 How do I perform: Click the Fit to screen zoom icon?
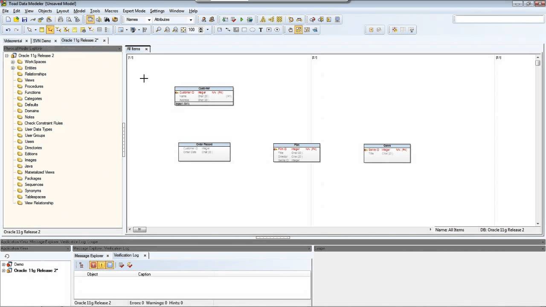tap(183, 30)
